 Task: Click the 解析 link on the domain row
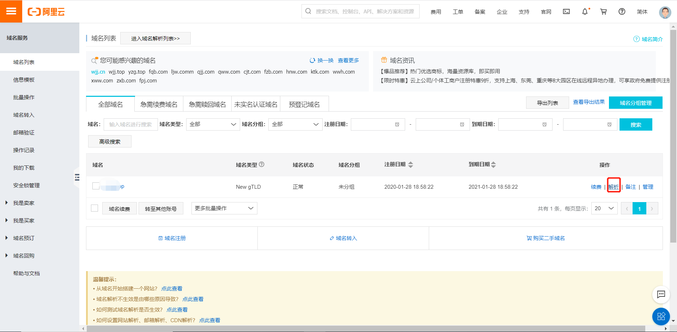click(614, 187)
